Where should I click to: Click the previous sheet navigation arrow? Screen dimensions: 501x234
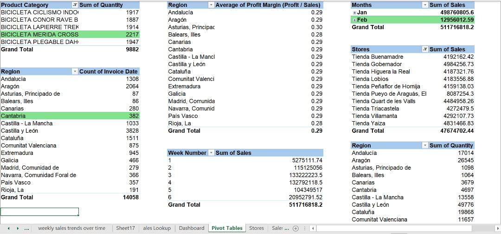(9, 228)
